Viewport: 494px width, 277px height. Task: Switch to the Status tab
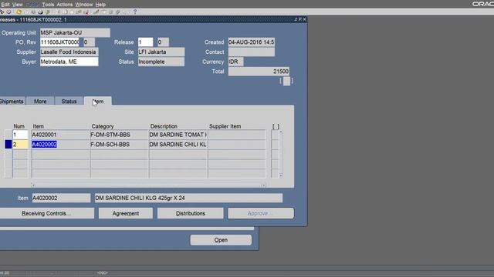[x=69, y=101]
